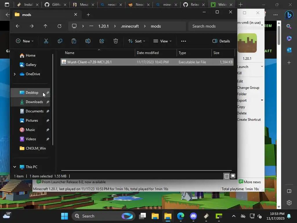Click the Task View icon on taskbar

click(142, 216)
